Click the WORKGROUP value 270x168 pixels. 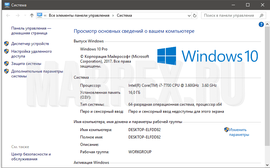coord(140,152)
